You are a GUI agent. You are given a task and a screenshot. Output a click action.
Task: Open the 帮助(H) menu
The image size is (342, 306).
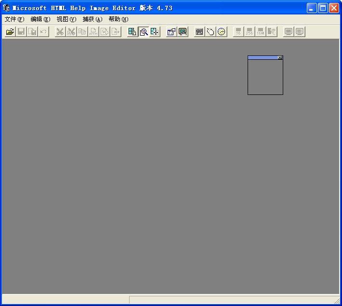(118, 19)
